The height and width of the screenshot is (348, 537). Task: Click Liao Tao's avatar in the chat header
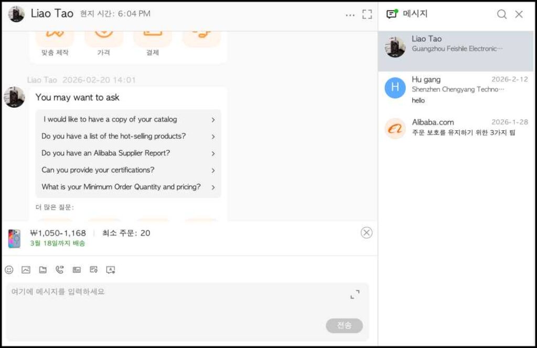pyautogui.click(x=16, y=14)
